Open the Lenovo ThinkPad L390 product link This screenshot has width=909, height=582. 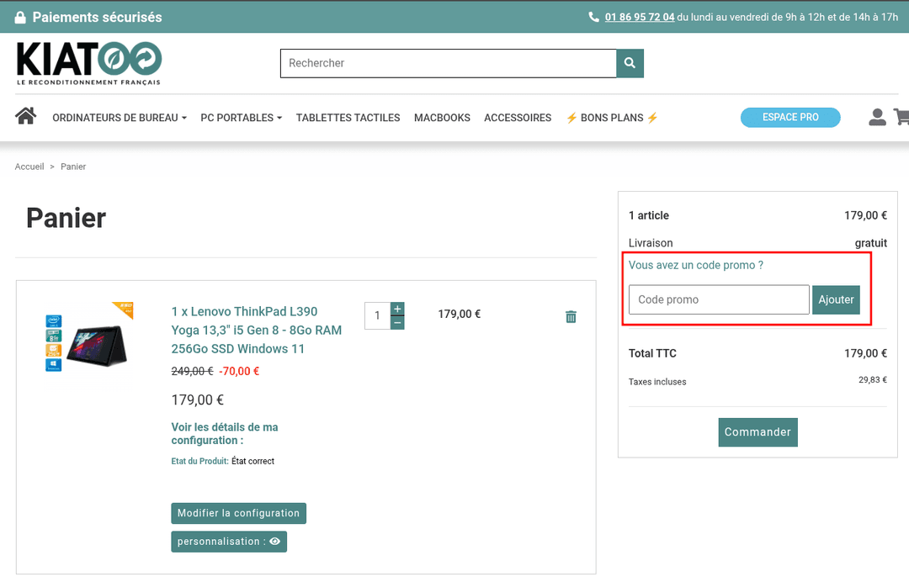pos(256,330)
